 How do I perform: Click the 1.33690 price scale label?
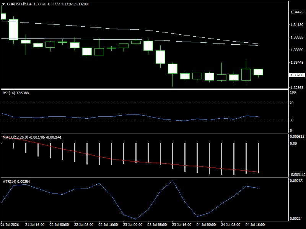pos(297,50)
